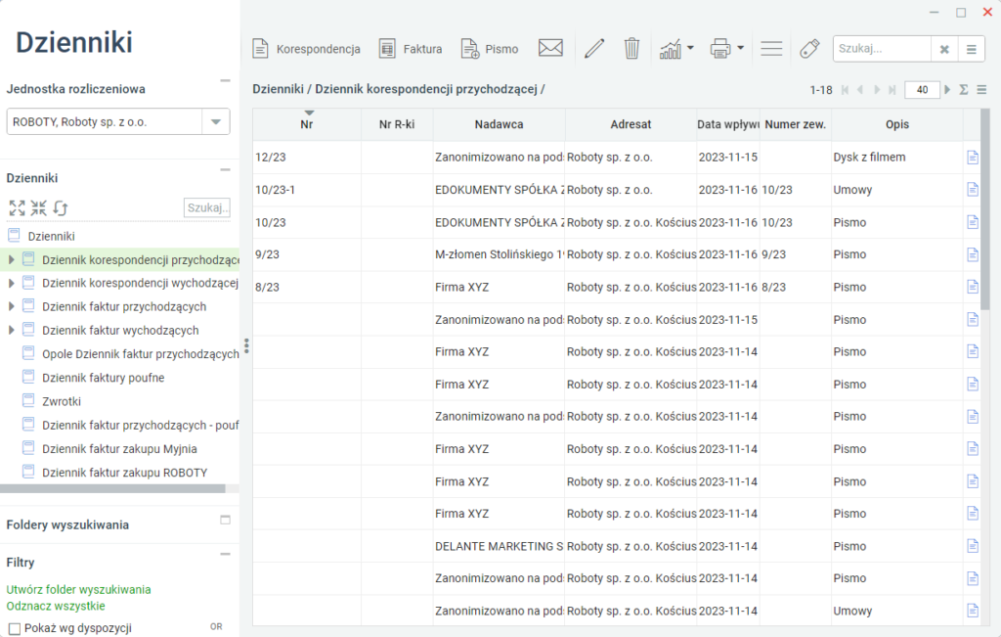Click Odznacz wszystkie link
This screenshot has height=637, width=1001.
56,606
